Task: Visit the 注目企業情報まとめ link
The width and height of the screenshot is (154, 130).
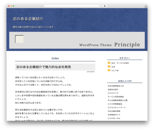Action: pos(116,86)
